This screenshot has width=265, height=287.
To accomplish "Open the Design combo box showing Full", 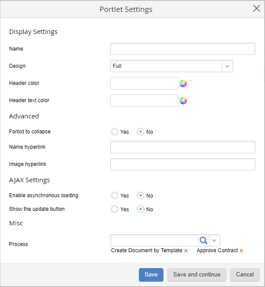I will click(166, 66).
